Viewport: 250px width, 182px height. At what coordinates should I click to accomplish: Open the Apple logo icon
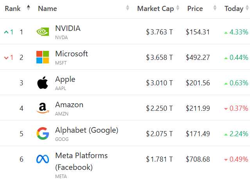(43, 83)
